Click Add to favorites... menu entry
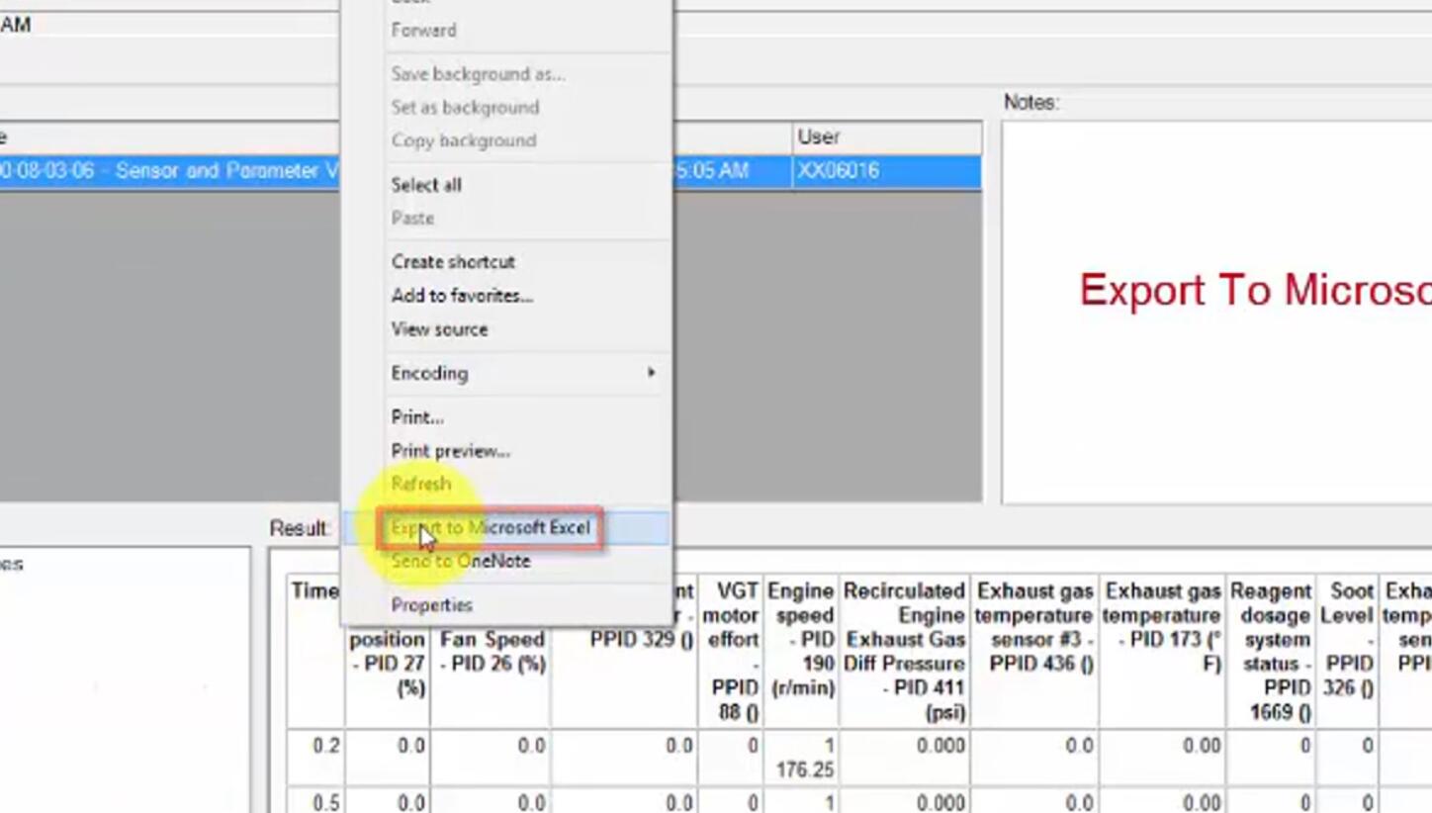Image resolution: width=1432 pixels, height=813 pixels. point(462,296)
